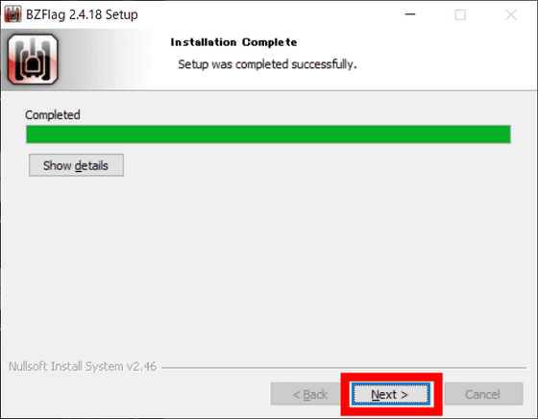Click the disabled < Back button
The width and height of the screenshot is (538, 419).
pos(310,394)
